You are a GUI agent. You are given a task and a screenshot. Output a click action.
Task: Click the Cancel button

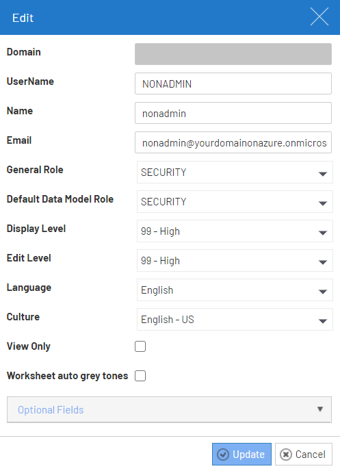point(304,455)
